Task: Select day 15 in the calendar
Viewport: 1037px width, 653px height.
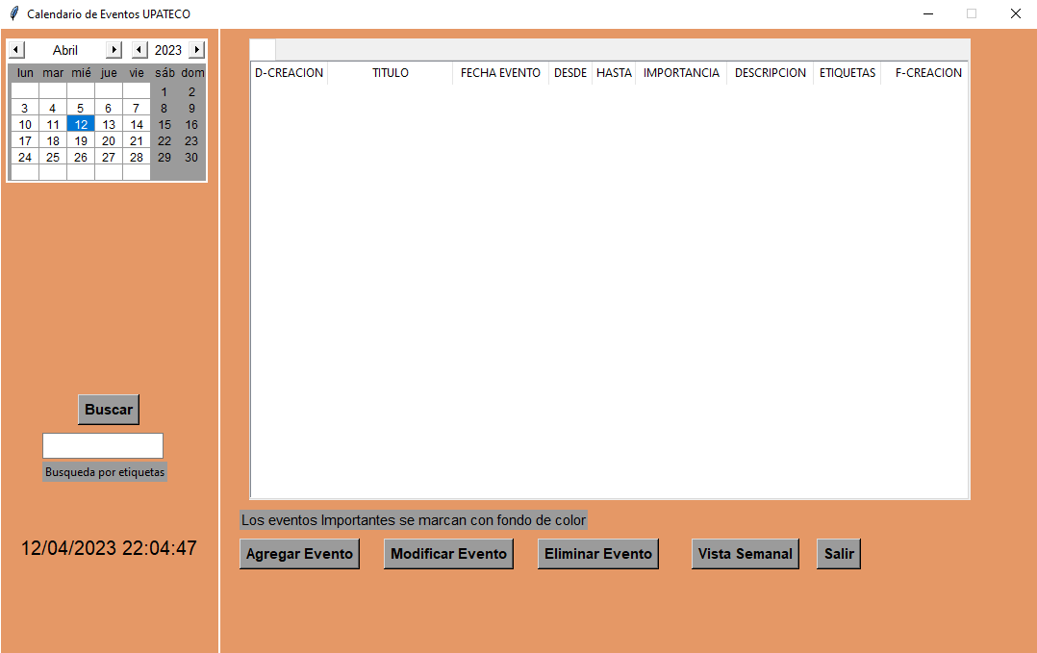Action: (x=164, y=124)
